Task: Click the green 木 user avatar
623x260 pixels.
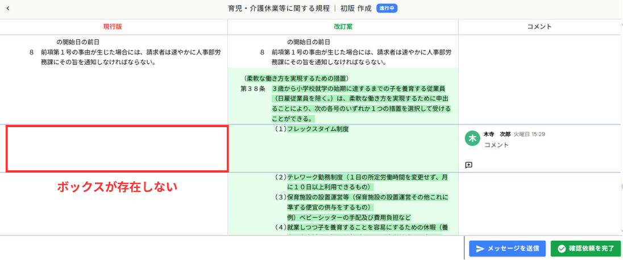Action: coord(472,138)
